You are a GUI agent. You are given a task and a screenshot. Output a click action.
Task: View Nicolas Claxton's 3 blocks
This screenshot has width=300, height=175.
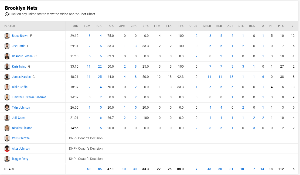coord(254,128)
